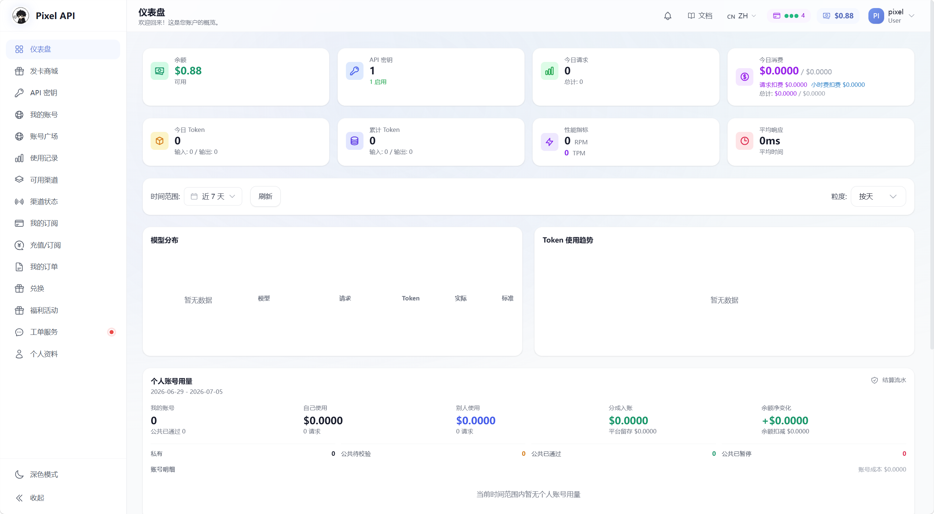The image size is (934, 514).
Task: Click the 今日请求 bar chart icon
Action: click(x=549, y=71)
